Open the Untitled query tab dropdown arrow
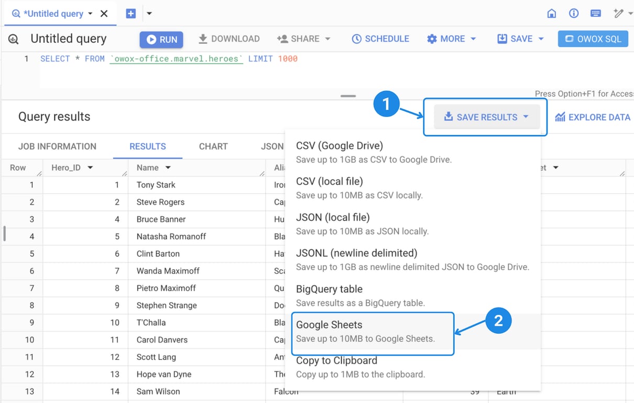 point(91,14)
